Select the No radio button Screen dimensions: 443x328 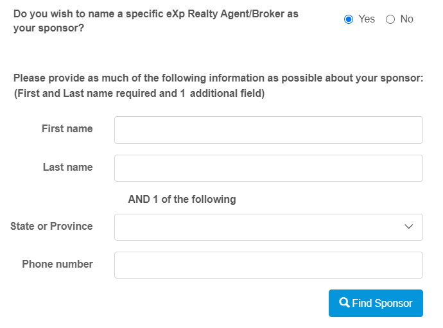pos(390,19)
